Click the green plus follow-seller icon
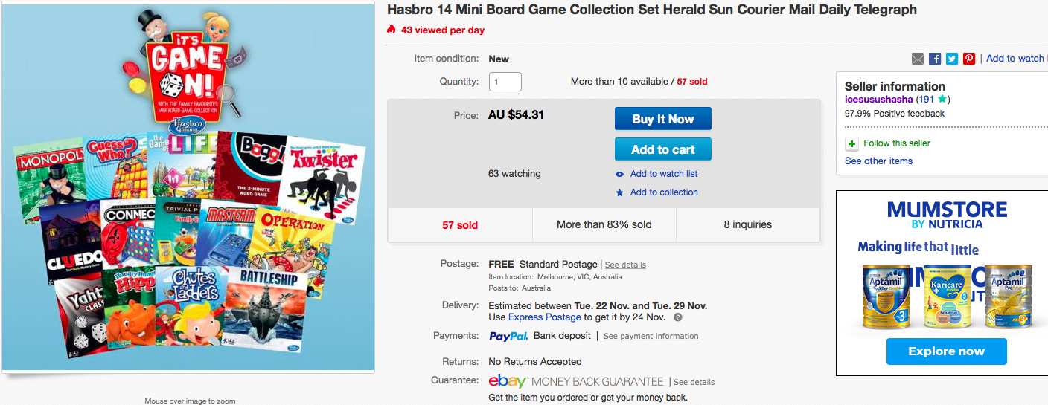The width and height of the screenshot is (1048, 405). (851, 143)
